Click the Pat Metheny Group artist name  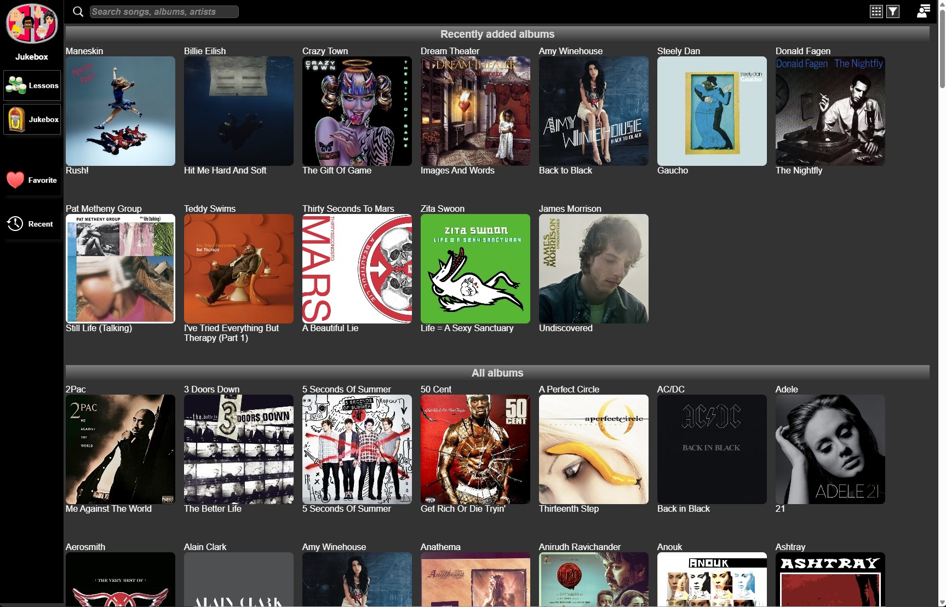104,209
